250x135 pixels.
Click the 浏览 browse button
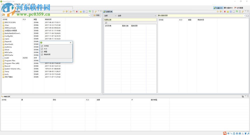pos(96,15)
